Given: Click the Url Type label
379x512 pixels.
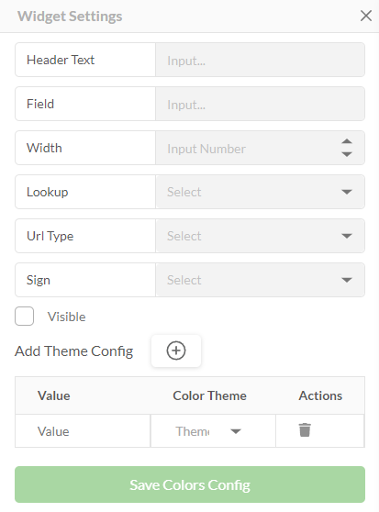Looking at the screenshot, I should click(50, 236).
